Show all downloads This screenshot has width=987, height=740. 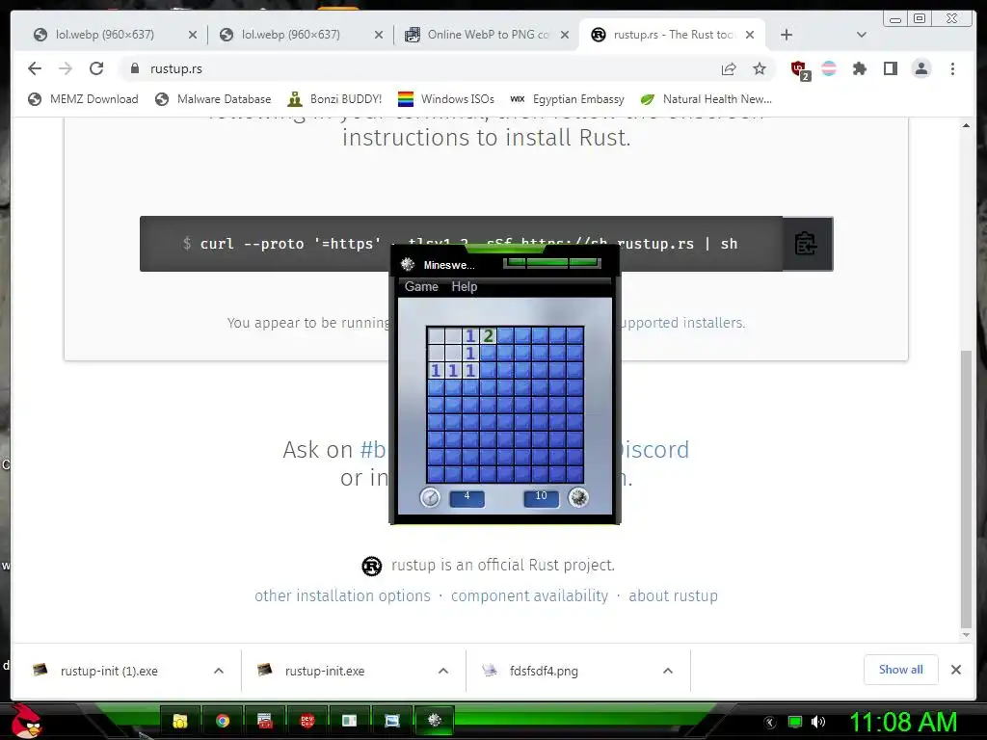901,670
